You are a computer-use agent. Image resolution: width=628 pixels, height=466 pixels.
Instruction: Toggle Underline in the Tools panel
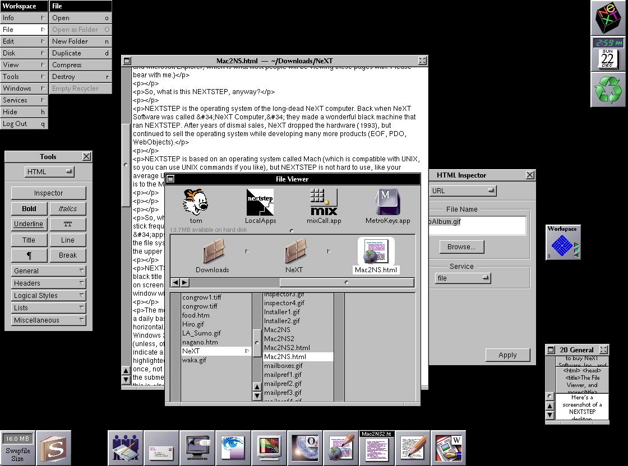29,224
